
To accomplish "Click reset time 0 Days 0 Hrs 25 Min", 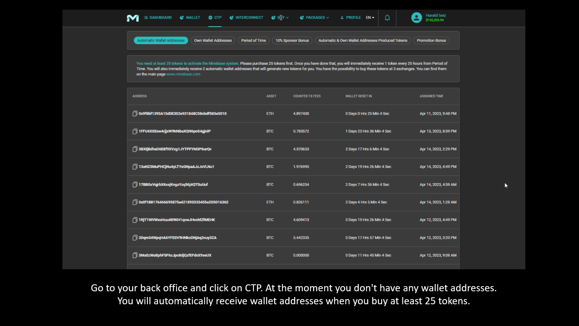I will point(367,113).
